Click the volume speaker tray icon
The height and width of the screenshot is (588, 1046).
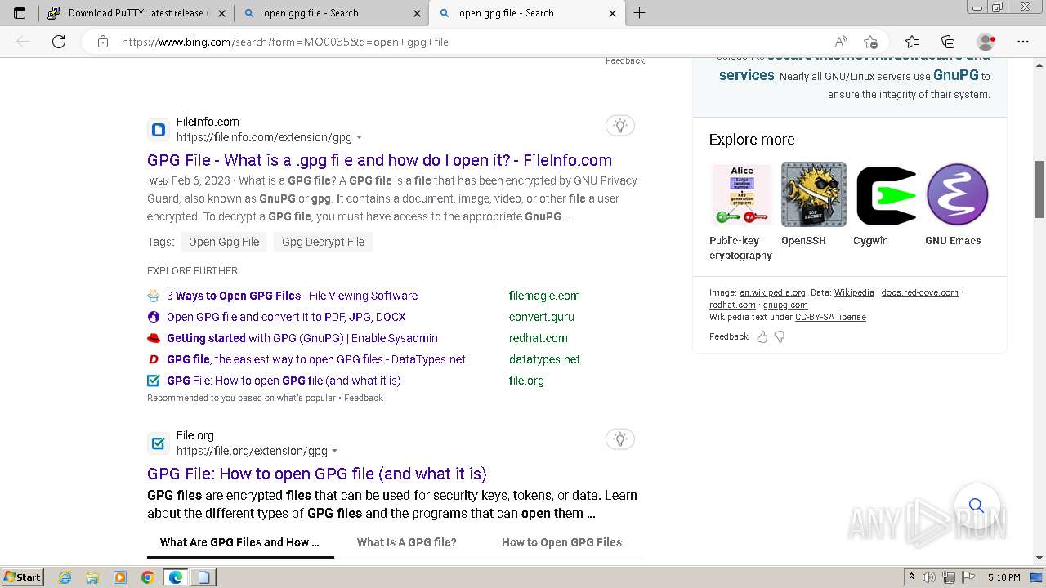[928, 577]
